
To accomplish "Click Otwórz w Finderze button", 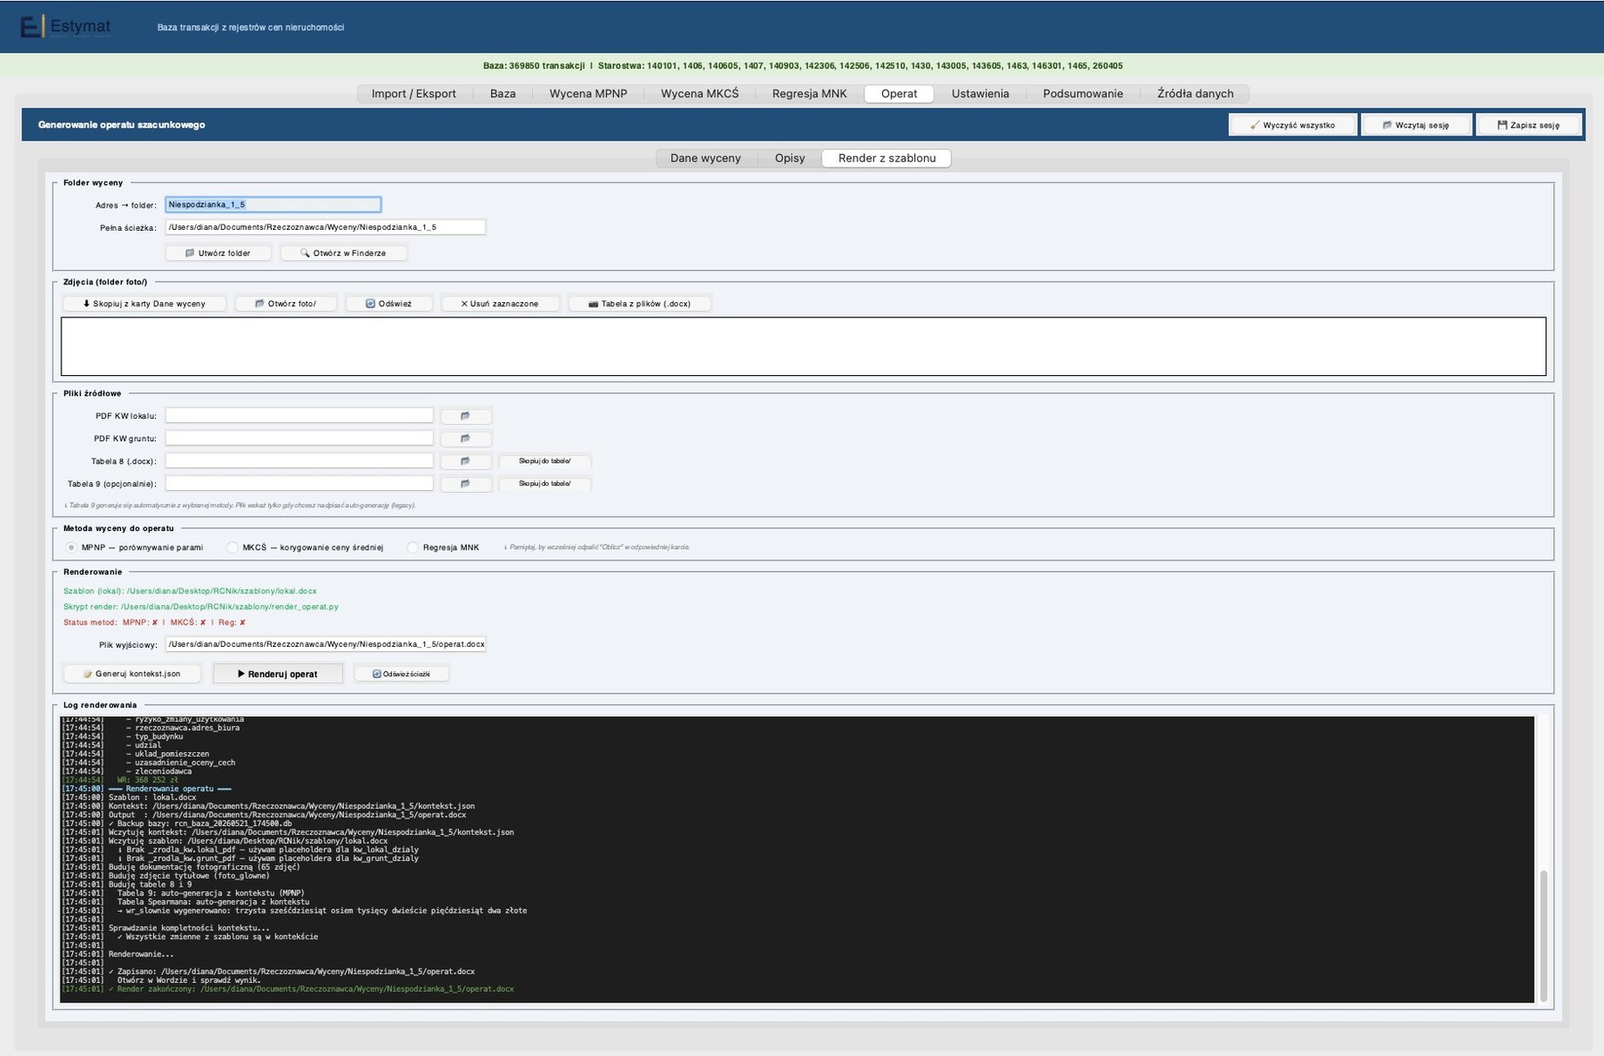I will [343, 253].
